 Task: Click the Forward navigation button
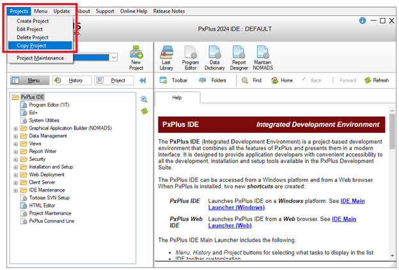[344, 80]
